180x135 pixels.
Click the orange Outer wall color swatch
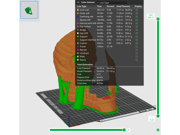tap(78, 13)
